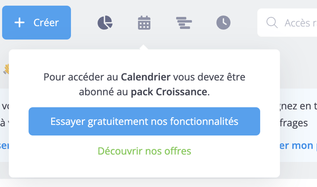Open the clock time tracking icon
Viewport: 317px width, 187px height.
point(223,22)
